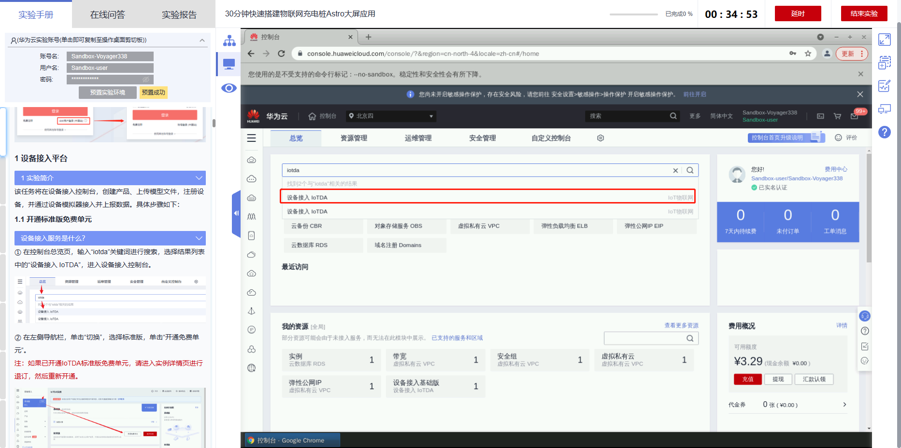The width and height of the screenshot is (901, 448).
Task: Open the 北京四 region dropdown
Action: click(x=391, y=116)
